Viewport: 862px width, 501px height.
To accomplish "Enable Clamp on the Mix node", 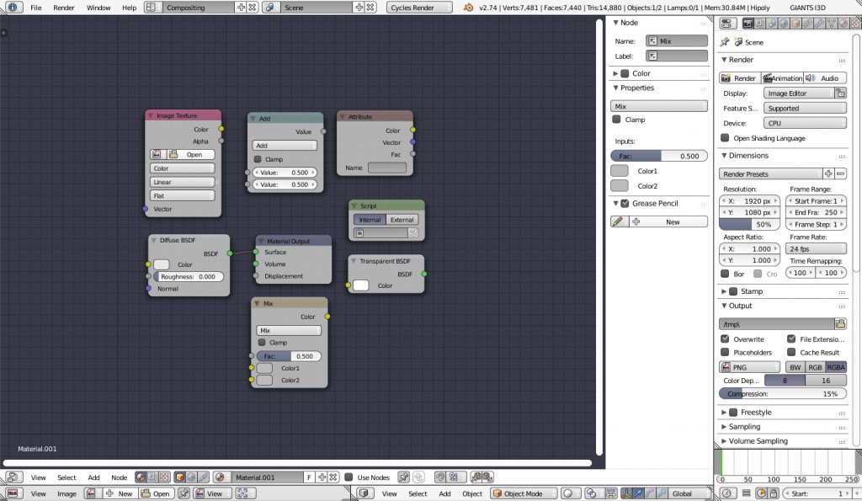I will pos(262,343).
